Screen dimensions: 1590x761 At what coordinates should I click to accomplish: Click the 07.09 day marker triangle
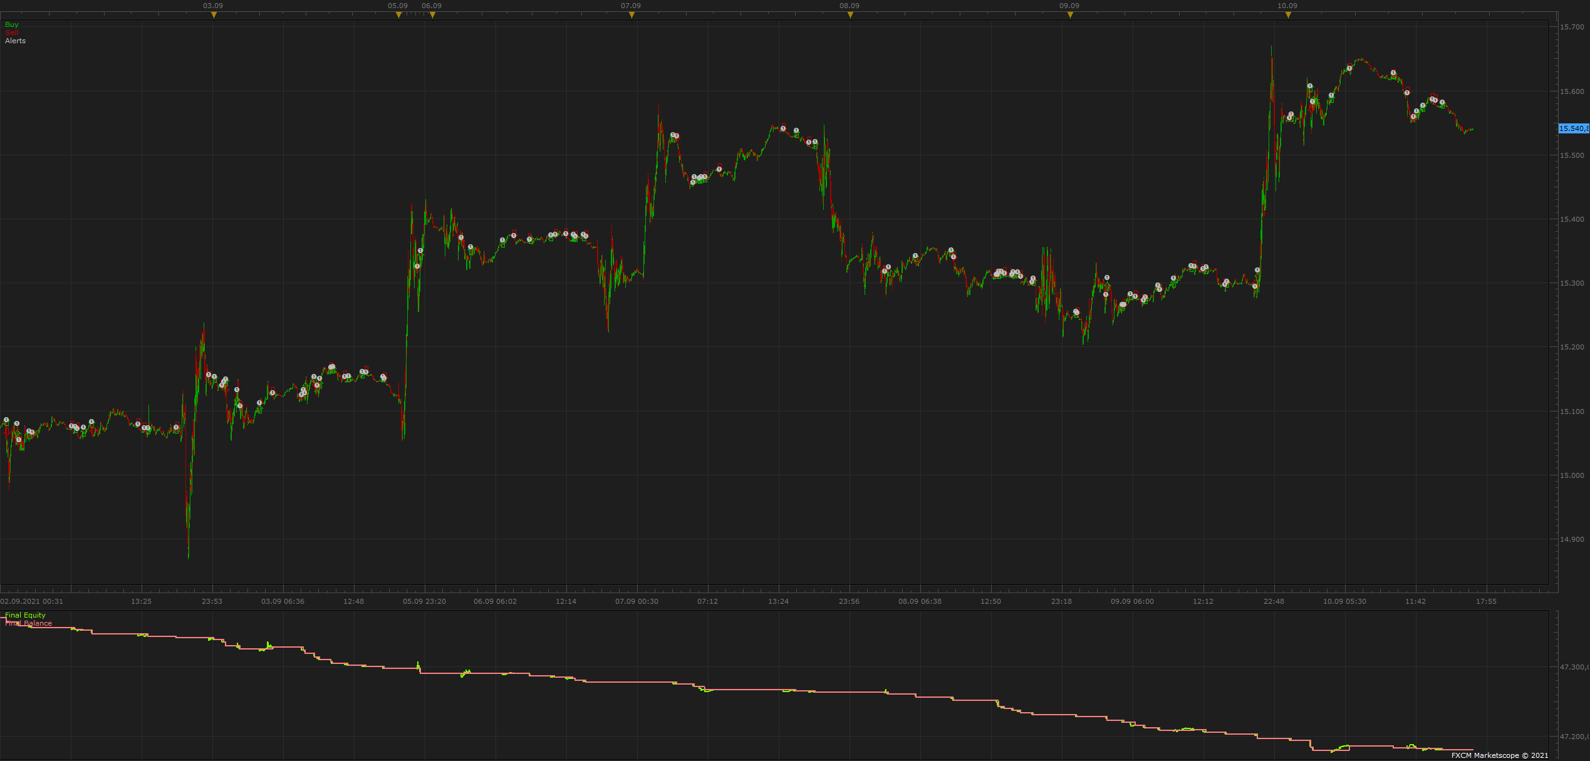click(631, 15)
